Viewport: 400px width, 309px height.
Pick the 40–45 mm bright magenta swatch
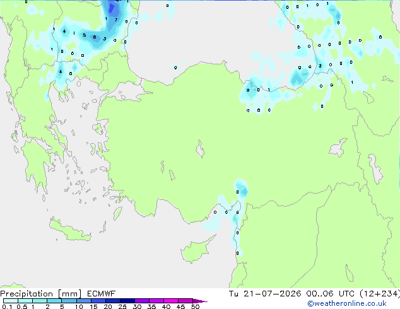tap(171, 301)
